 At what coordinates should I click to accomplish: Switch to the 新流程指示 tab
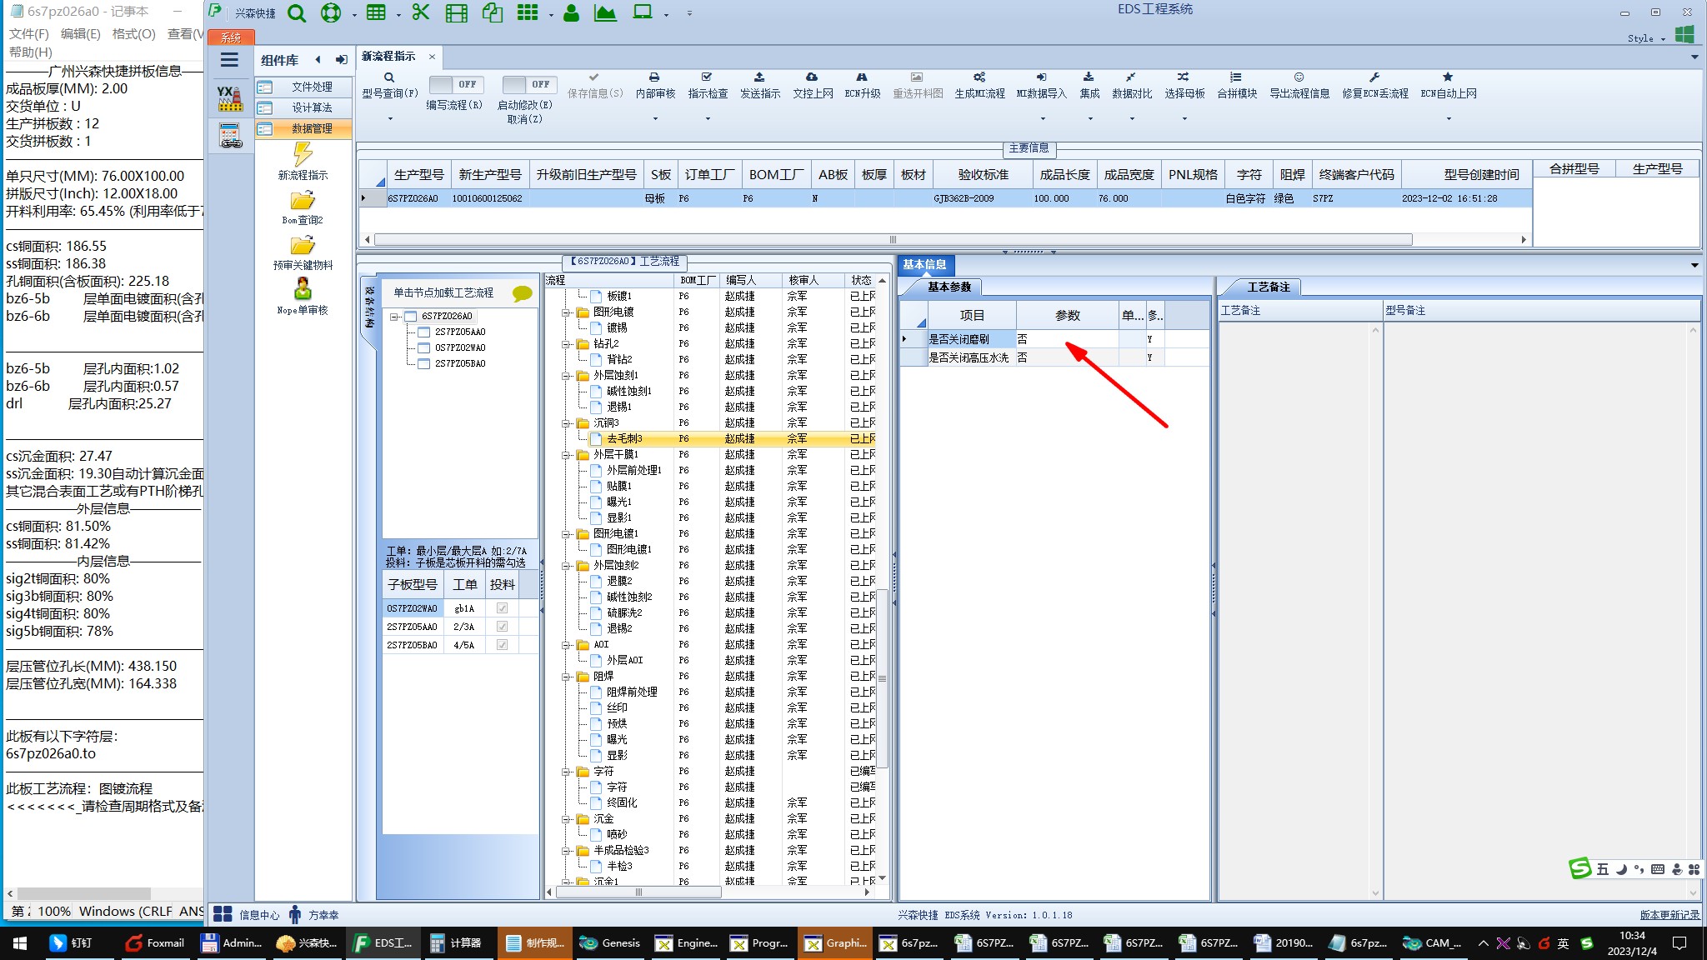tap(388, 57)
